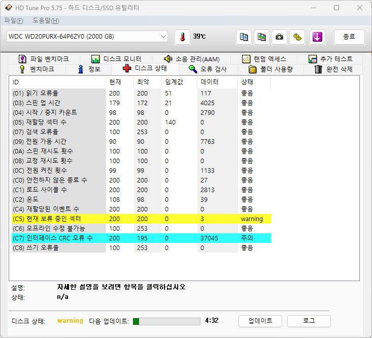Select the (C1) 로드 사이클 수 row
Screen dimensions: 372x338
coord(141,190)
